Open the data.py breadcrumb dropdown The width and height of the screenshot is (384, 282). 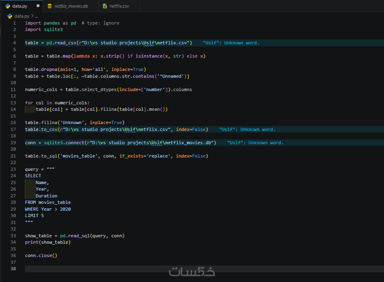click(21, 16)
